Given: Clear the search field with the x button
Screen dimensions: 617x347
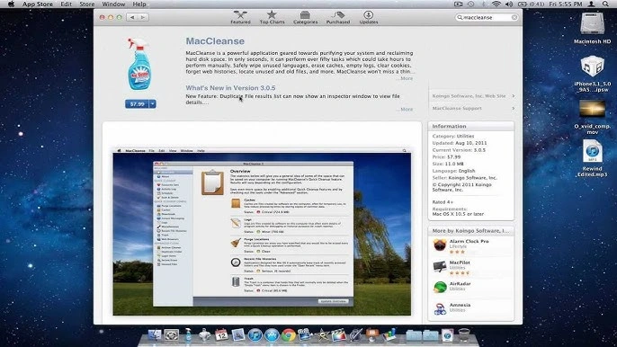Looking at the screenshot, I should tap(514, 17).
